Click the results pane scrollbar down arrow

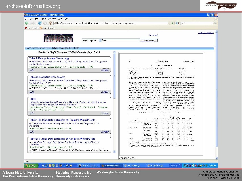115,152
